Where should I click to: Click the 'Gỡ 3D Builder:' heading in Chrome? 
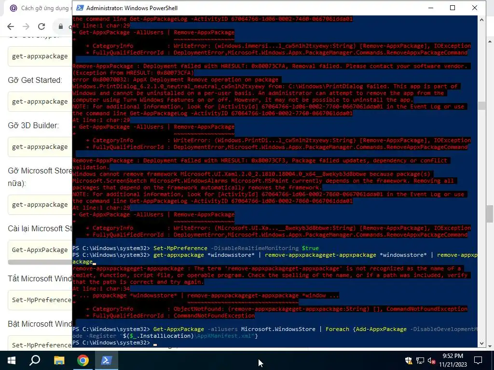(33, 125)
